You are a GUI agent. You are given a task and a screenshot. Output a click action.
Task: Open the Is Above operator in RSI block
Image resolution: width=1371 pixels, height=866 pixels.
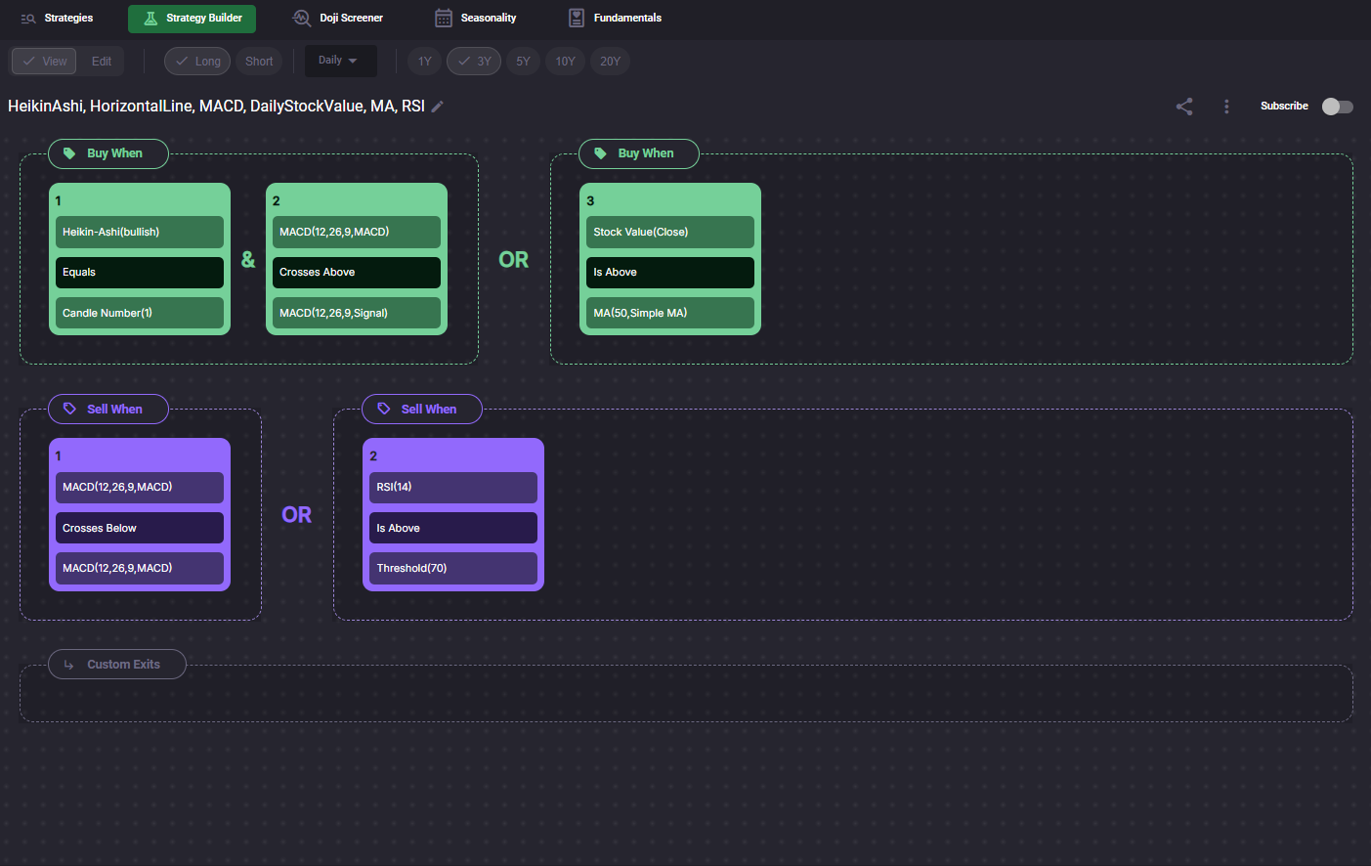(x=452, y=528)
